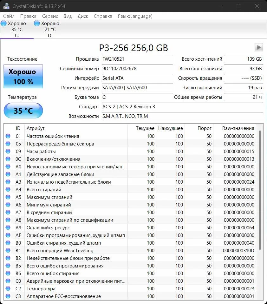267x304 pixels.
Task: Select the Частота ошибок чтения attribute text
Action: (53, 136)
